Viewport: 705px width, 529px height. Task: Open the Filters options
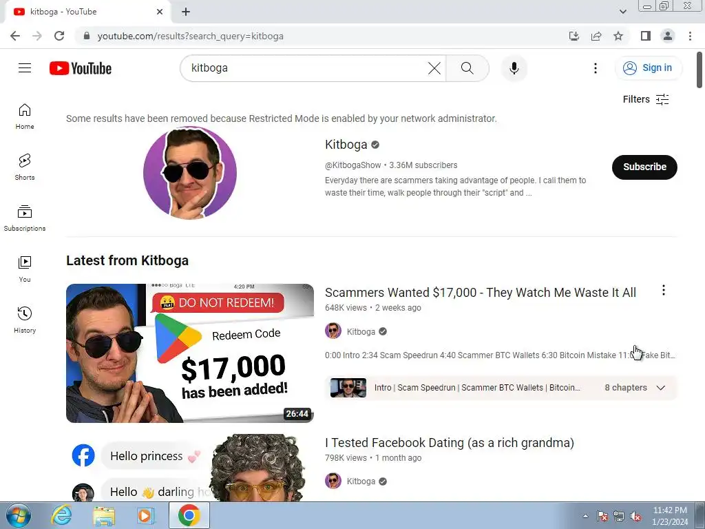pos(646,99)
